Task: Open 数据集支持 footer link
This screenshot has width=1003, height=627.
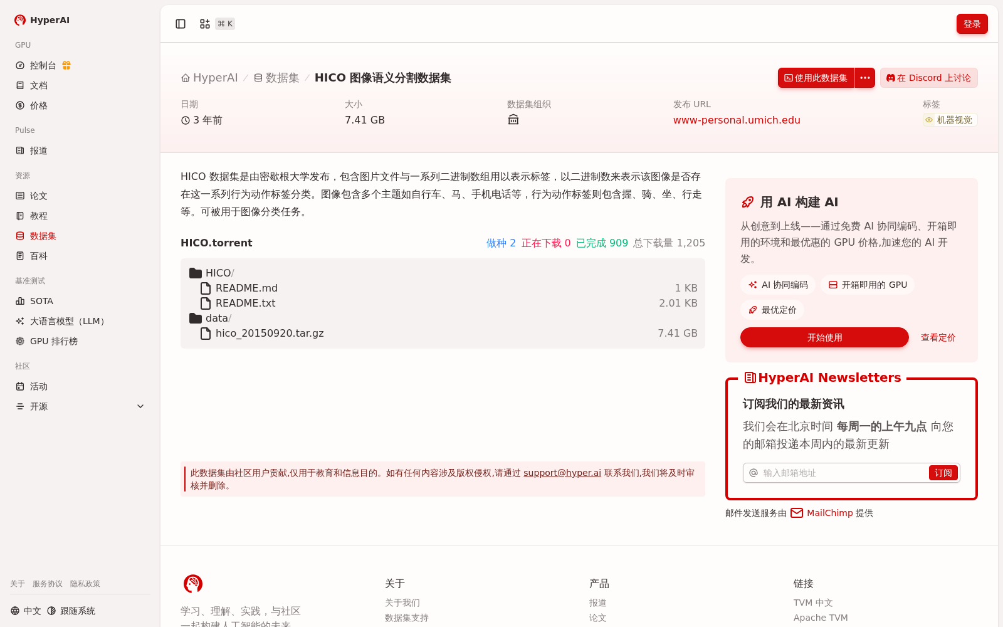Action: pos(407,618)
